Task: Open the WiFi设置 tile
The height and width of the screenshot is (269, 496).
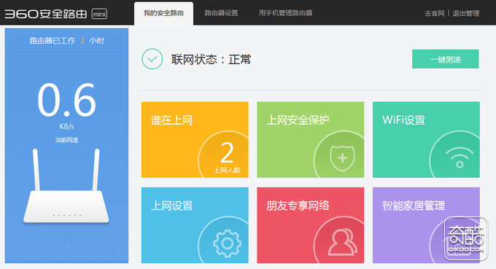Action: [x=426, y=140]
